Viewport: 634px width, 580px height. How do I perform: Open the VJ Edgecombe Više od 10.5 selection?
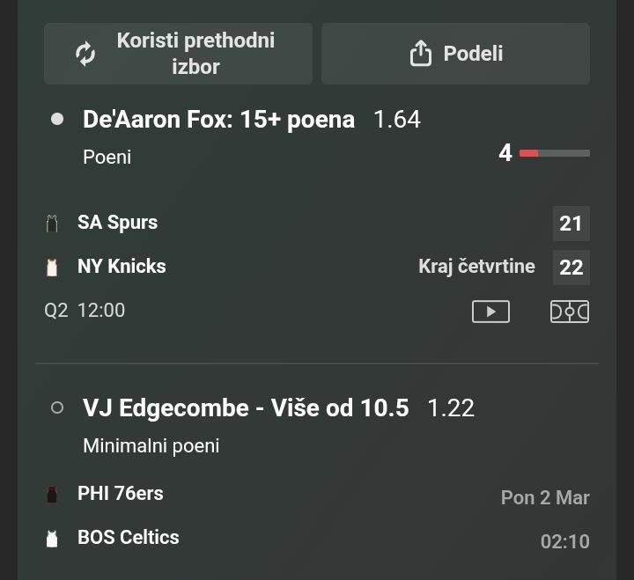click(246, 407)
